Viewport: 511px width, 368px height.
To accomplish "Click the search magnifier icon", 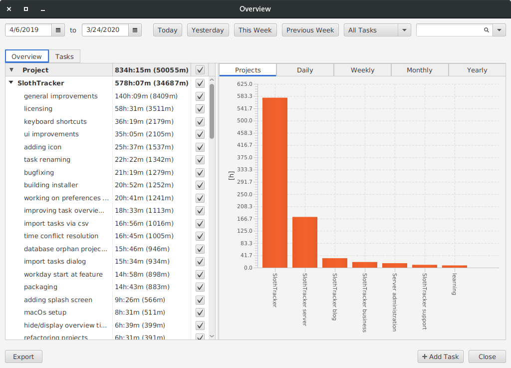I will (486, 30).
